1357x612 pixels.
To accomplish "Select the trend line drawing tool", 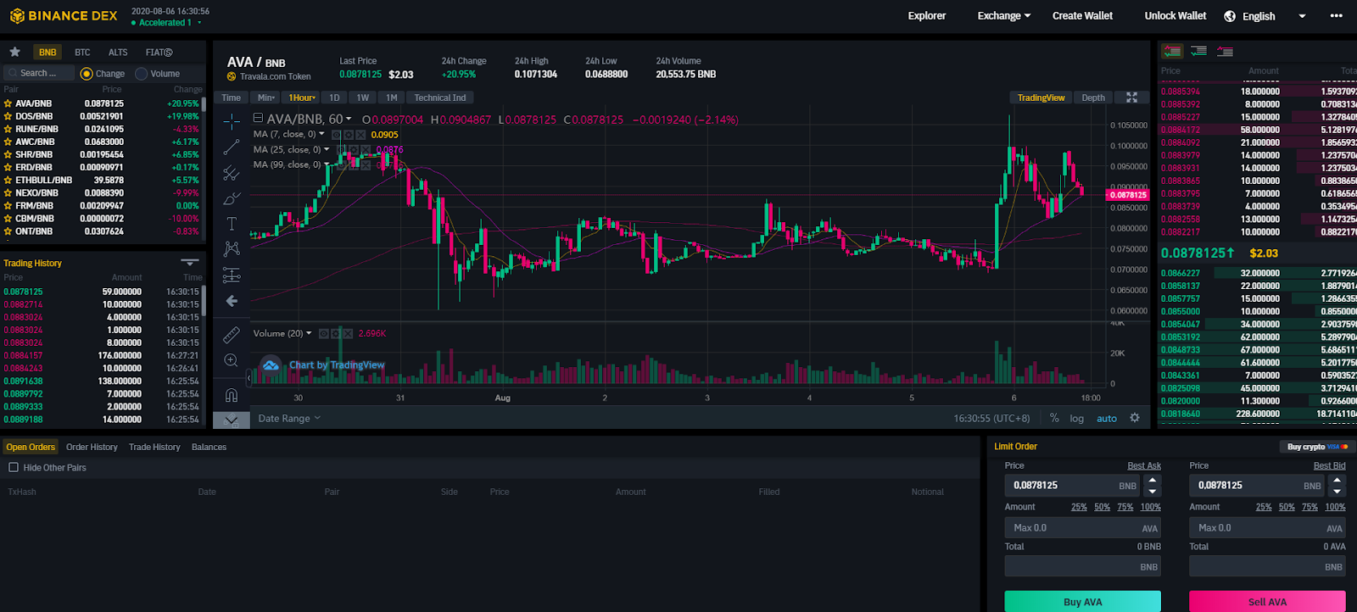I will point(231,147).
